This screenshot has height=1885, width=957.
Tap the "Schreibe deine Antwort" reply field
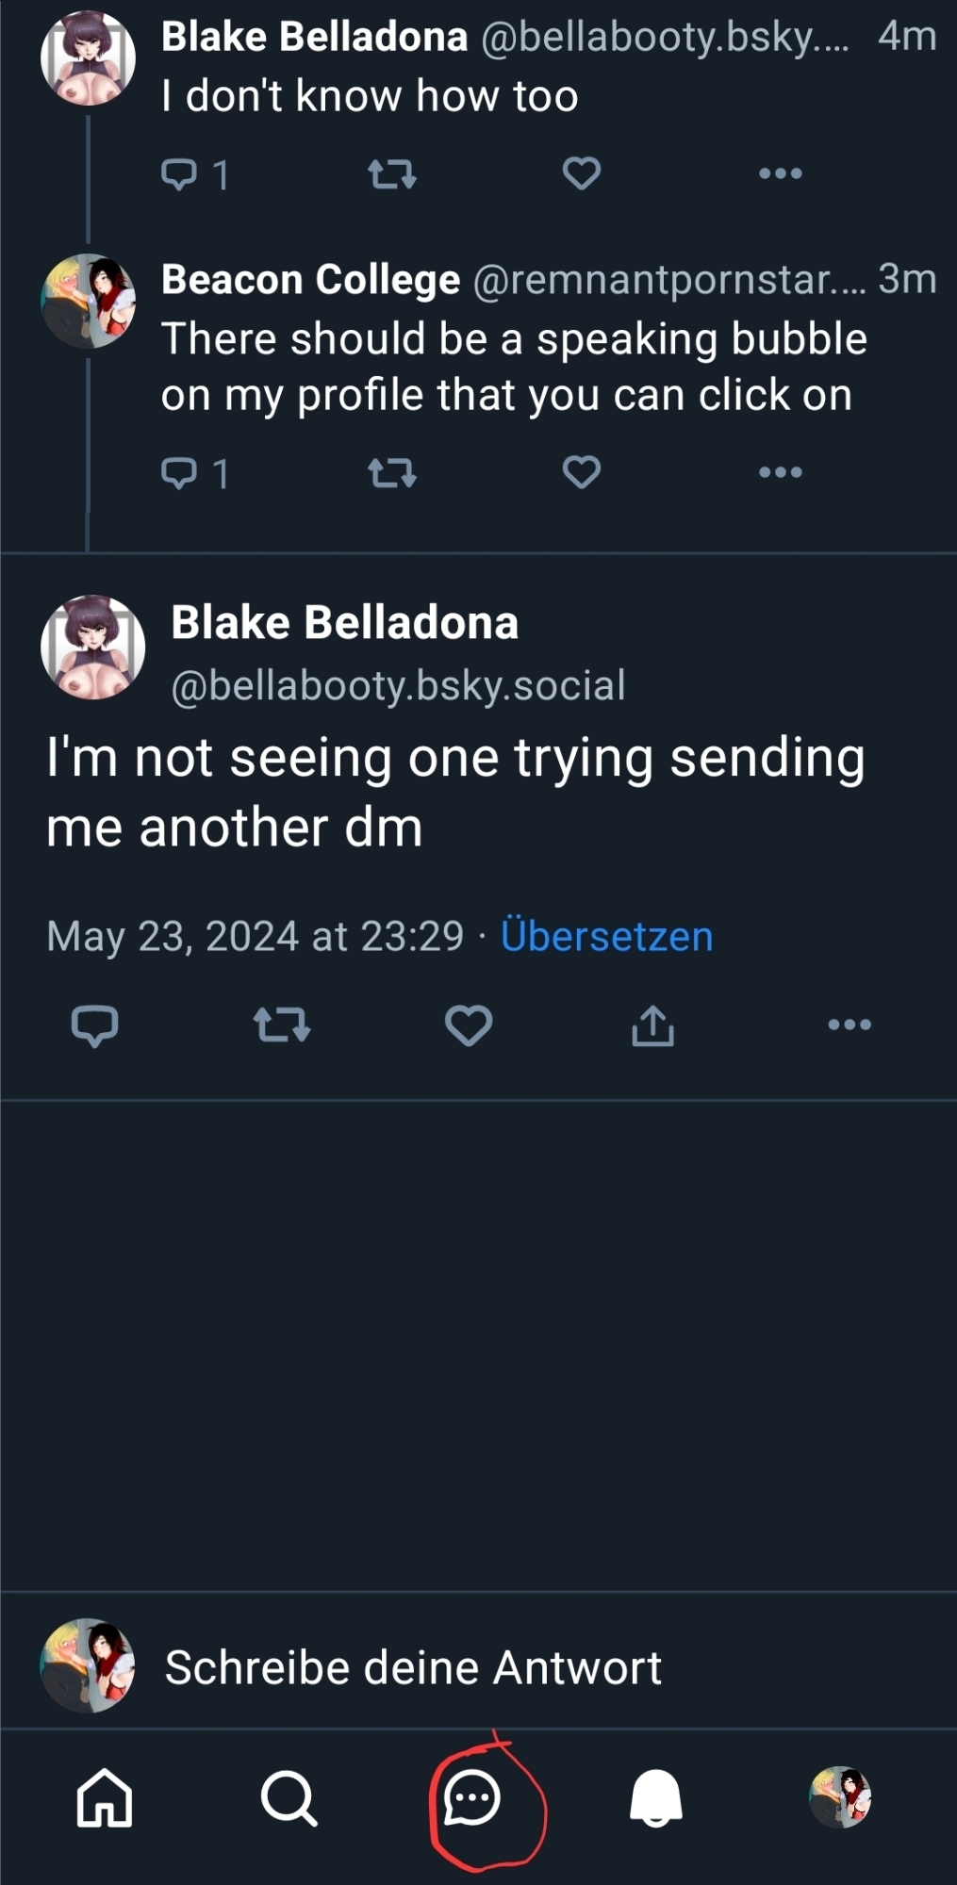point(413,1667)
